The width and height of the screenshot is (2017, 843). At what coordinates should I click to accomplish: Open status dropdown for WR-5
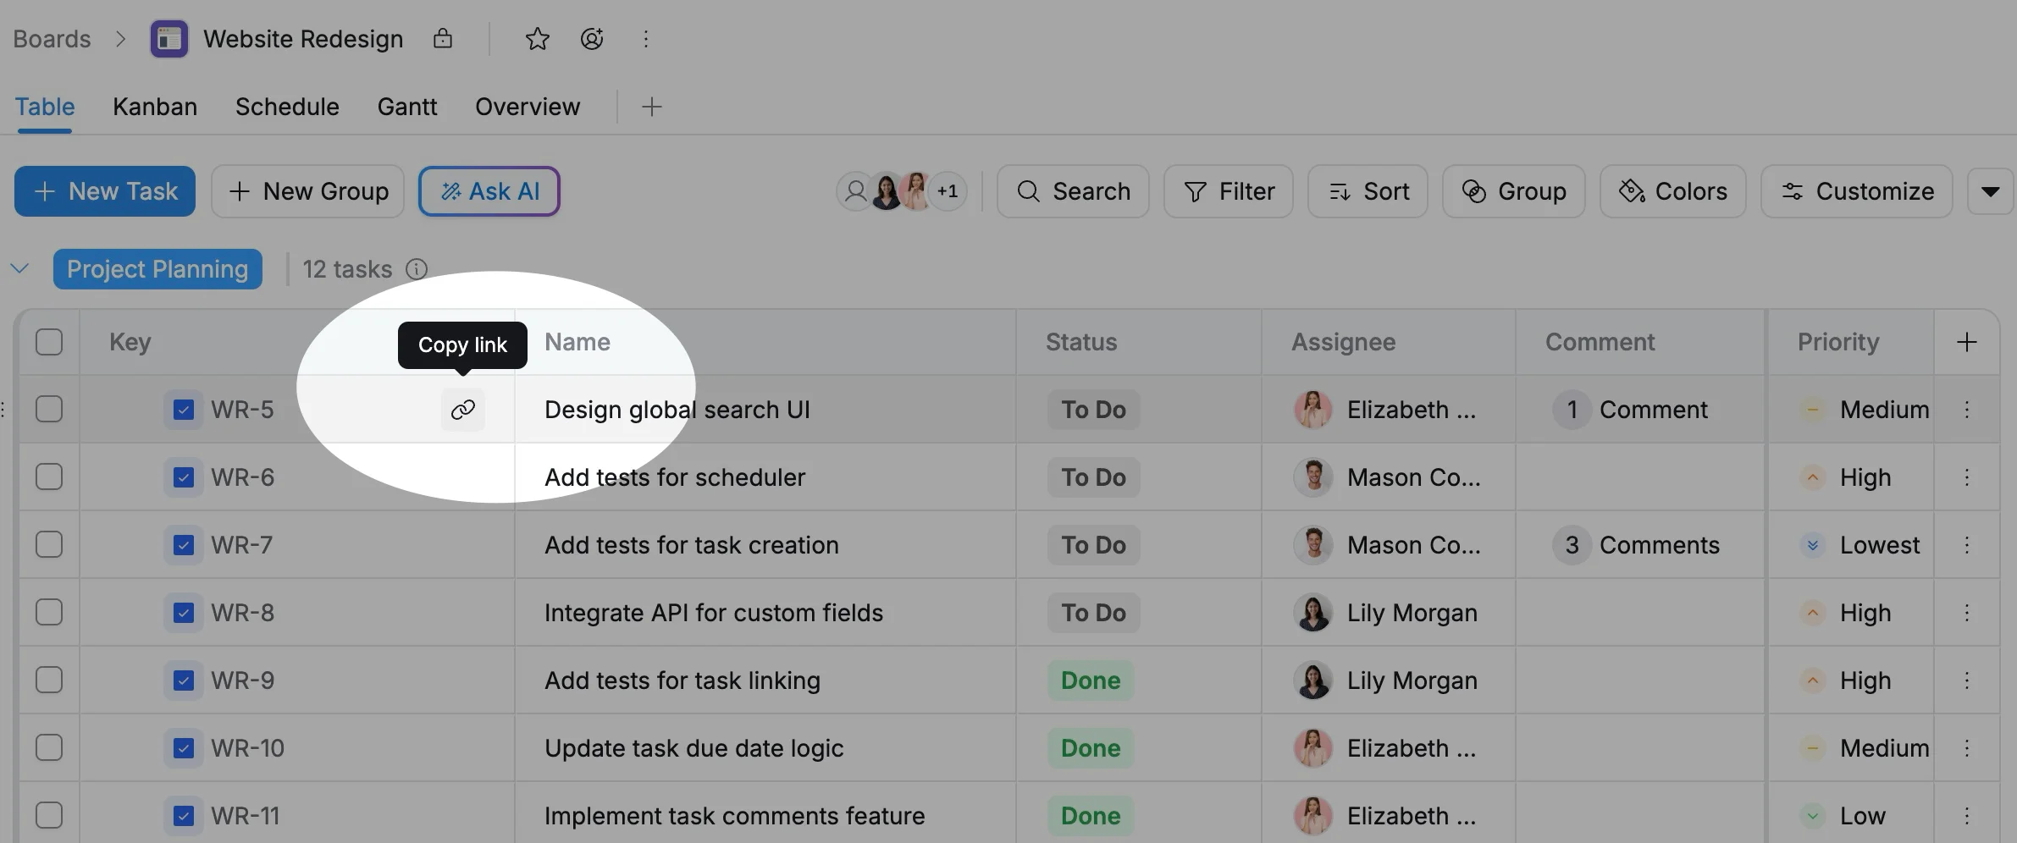tap(1093, 410)
